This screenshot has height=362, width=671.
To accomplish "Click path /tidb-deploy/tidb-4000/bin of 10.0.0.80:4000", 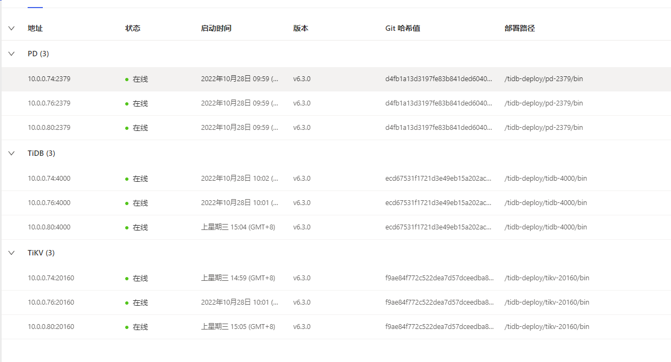I will pyautogui.click(x=546, y=227).
